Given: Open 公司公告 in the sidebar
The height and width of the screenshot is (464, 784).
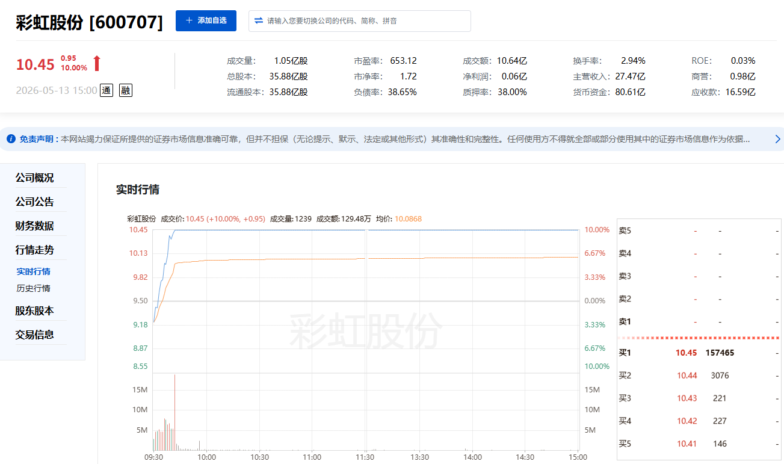Looking at the screenshot, I should [x=34, y=202].
